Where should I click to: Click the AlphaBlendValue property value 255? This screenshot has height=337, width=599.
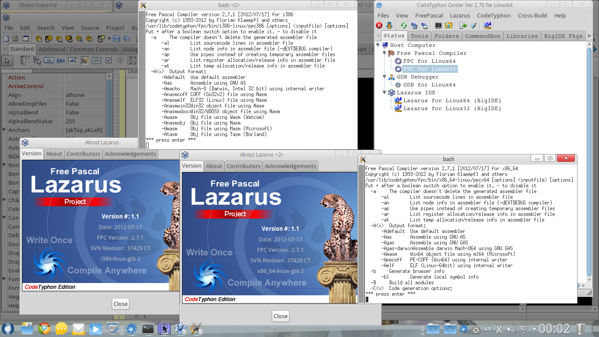[x=86, y=121]
